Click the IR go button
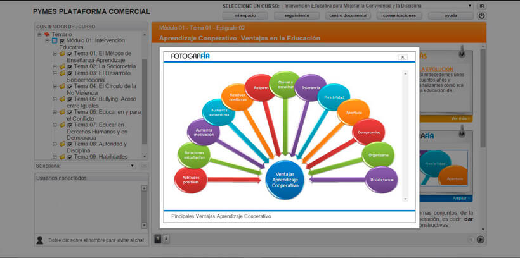520x258 pixels. 481,6
